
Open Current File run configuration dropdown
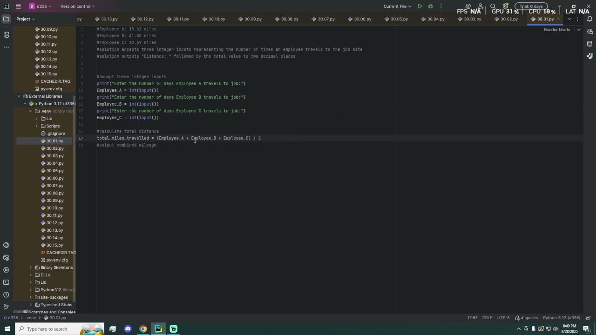[x=397, y=7]
